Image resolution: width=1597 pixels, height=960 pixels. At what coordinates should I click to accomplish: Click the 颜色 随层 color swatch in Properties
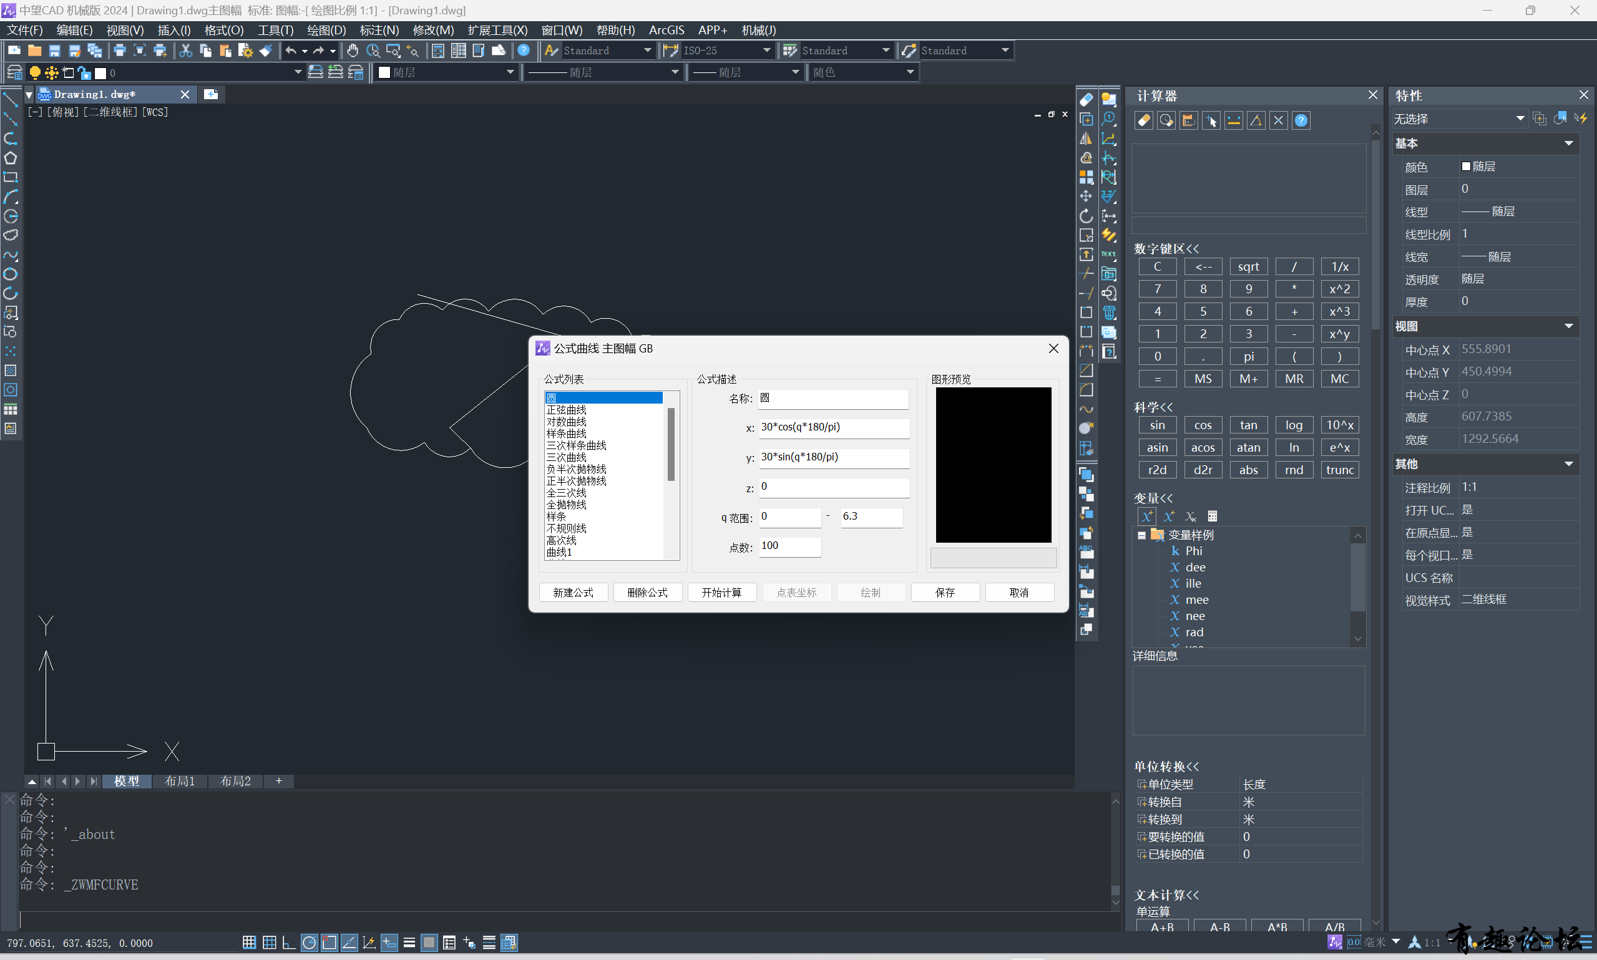[x=1466, y=167]
